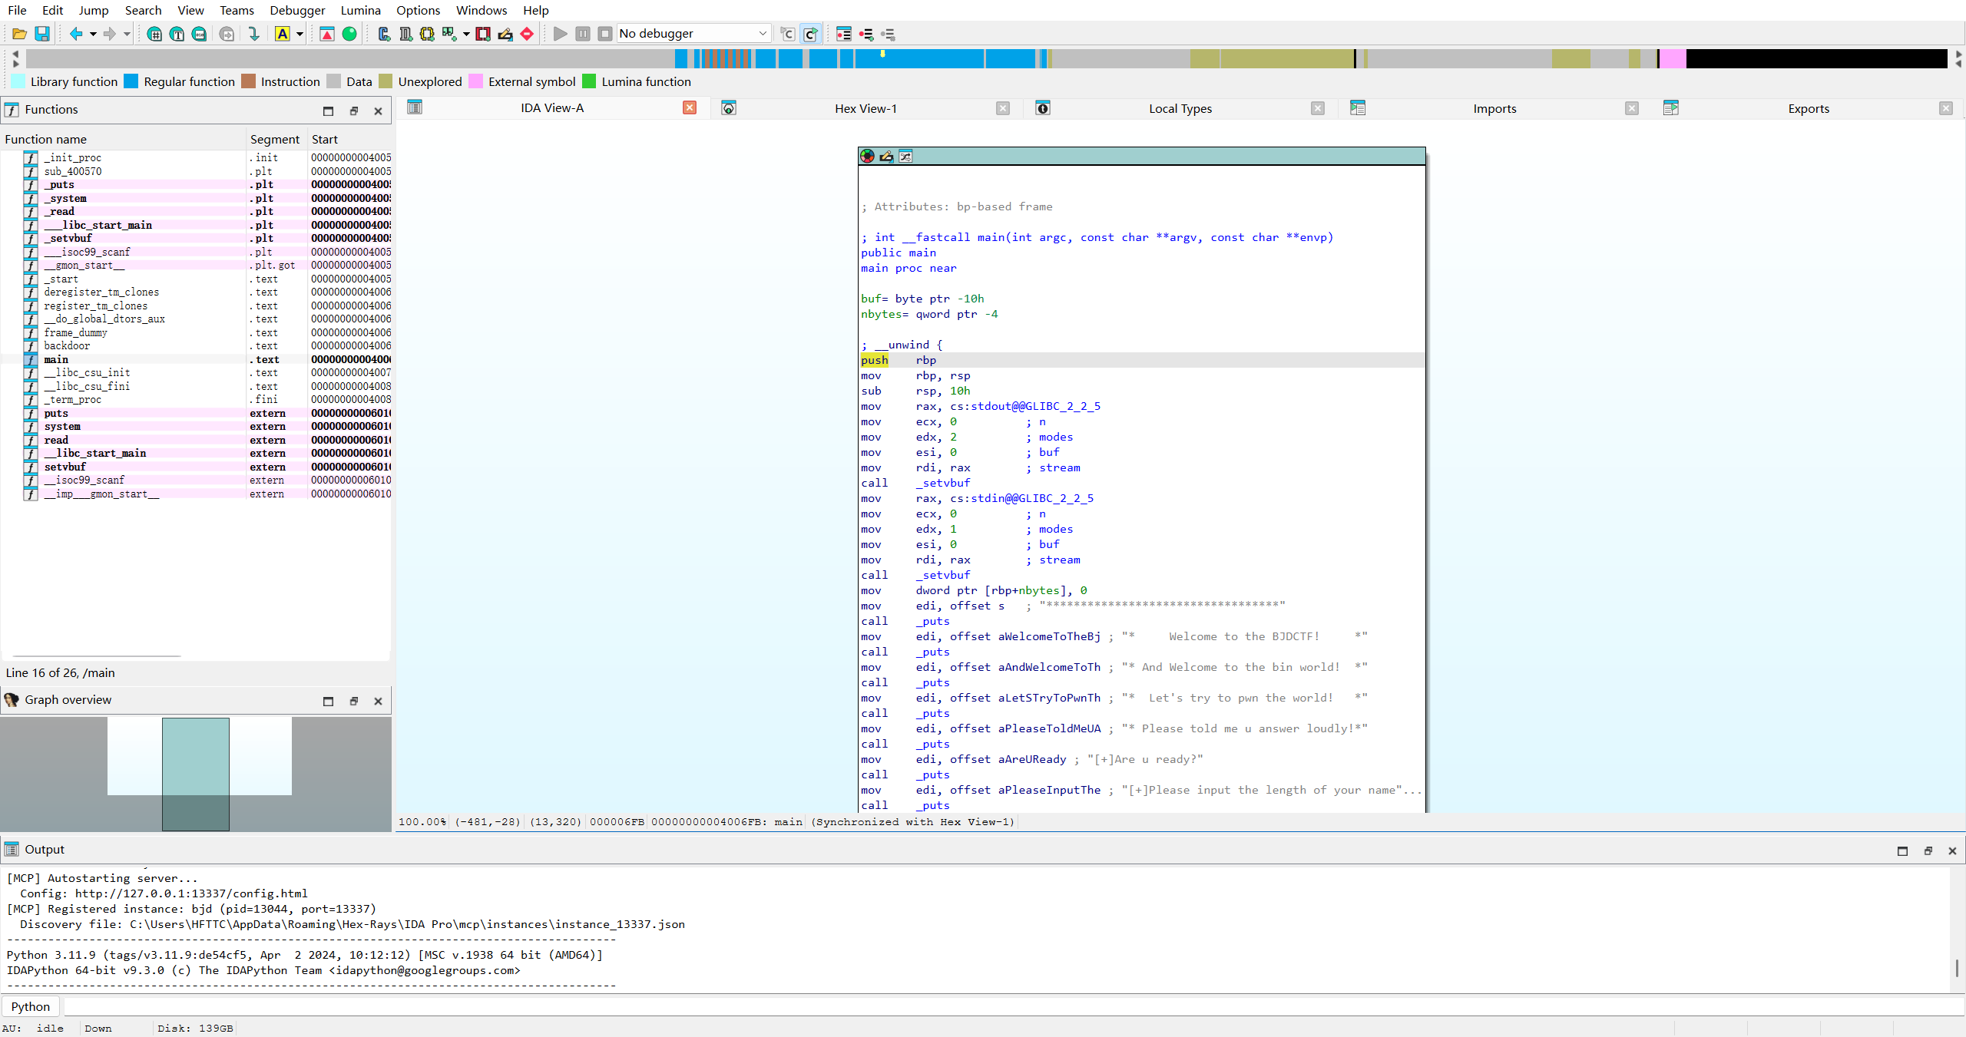
Task: Open the dropdown beside the yellow A icon
Action: pyautogui.click(x=300, y=34)
